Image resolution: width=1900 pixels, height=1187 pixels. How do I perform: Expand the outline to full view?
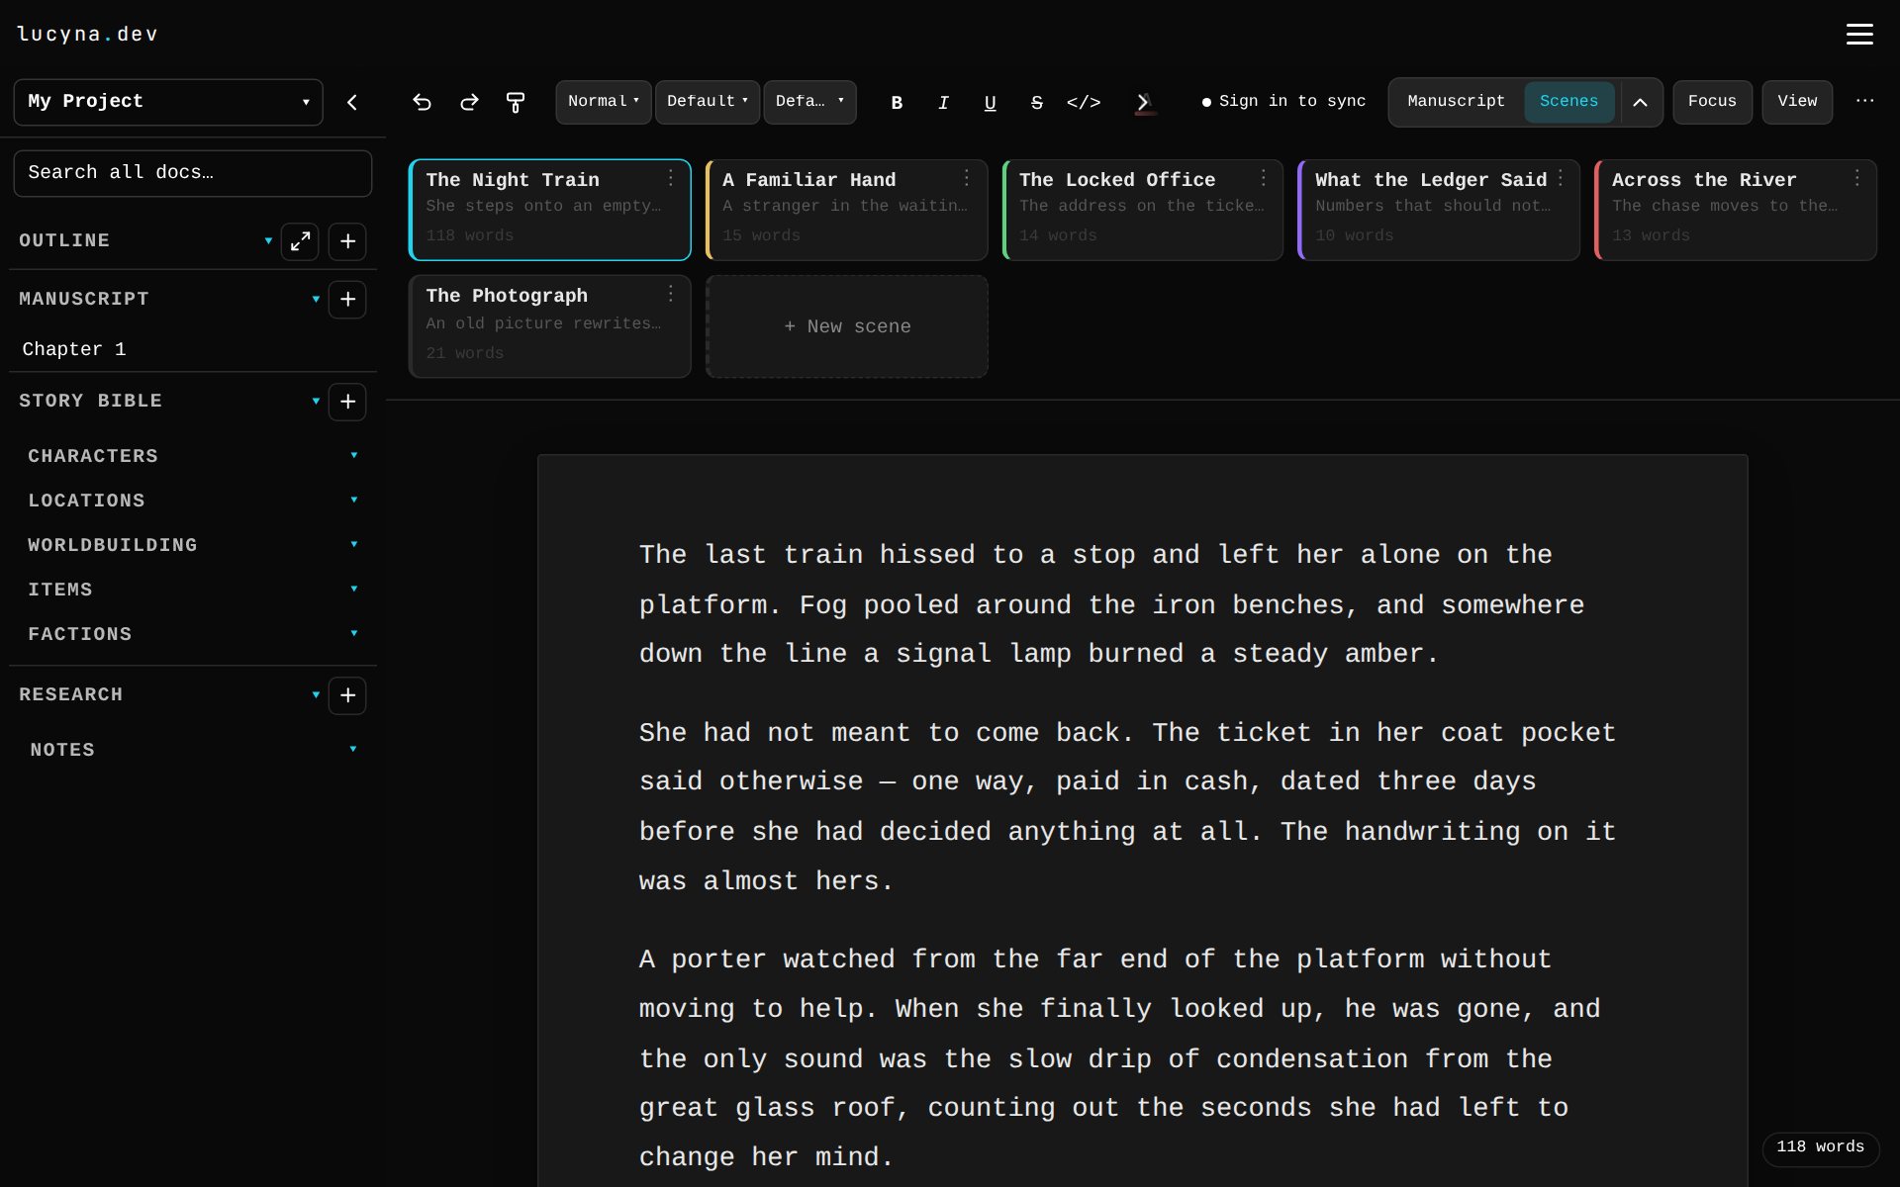300,241
